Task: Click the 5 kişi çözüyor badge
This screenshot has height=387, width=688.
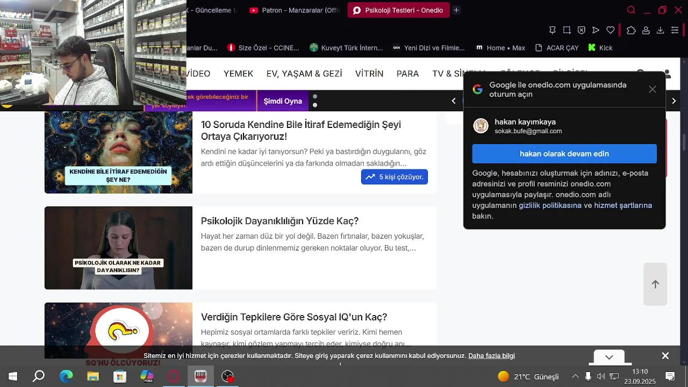Action: (395, 177)
